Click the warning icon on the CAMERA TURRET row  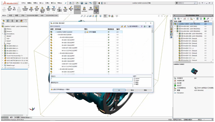[87, 32]
